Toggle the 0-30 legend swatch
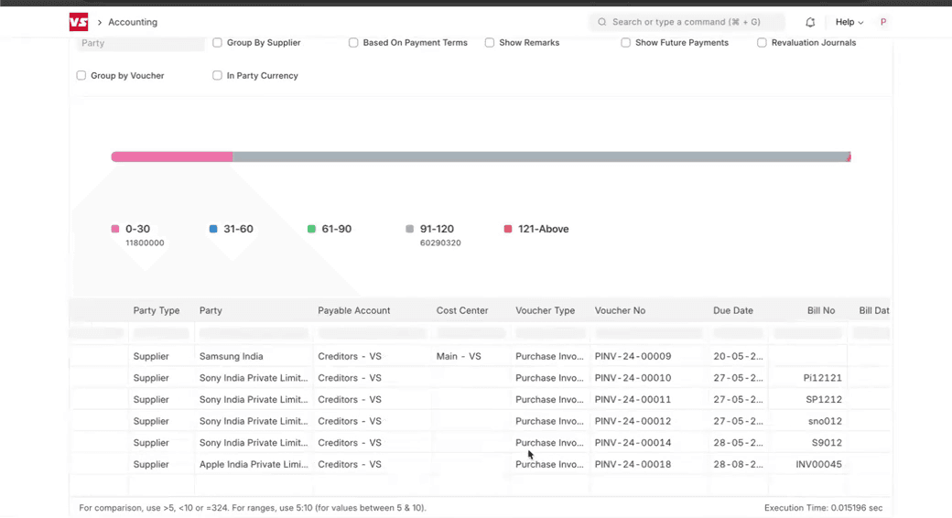 (115, 229)
